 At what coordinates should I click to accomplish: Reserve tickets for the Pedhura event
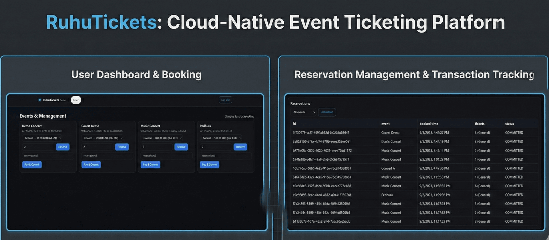click(240, 147)
